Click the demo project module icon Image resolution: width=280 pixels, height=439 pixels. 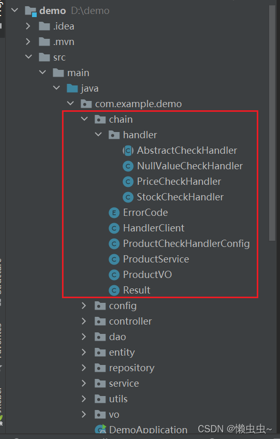pyautogui.click(x=30, y=11)
